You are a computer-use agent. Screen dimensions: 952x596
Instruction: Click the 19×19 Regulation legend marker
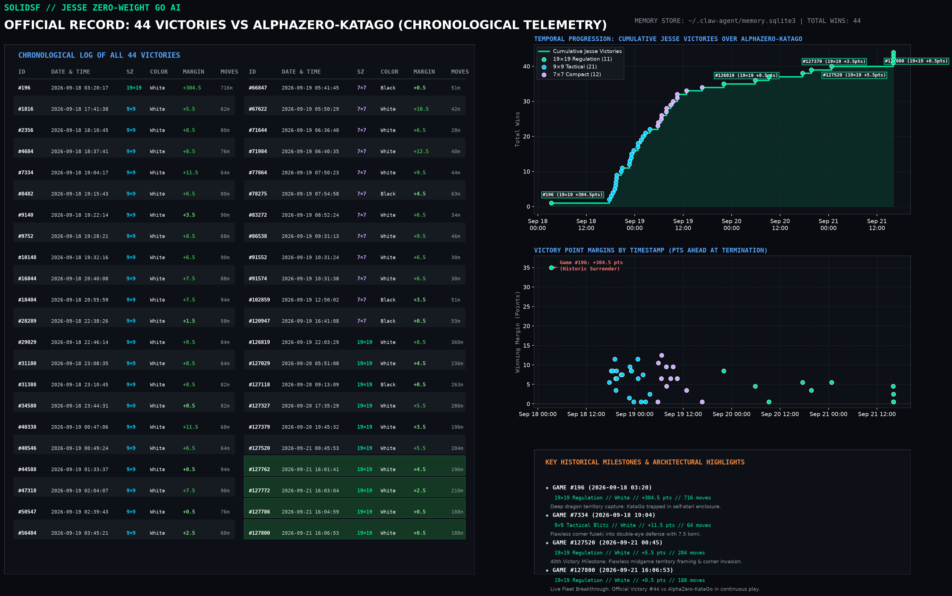[x=544, y=59]
